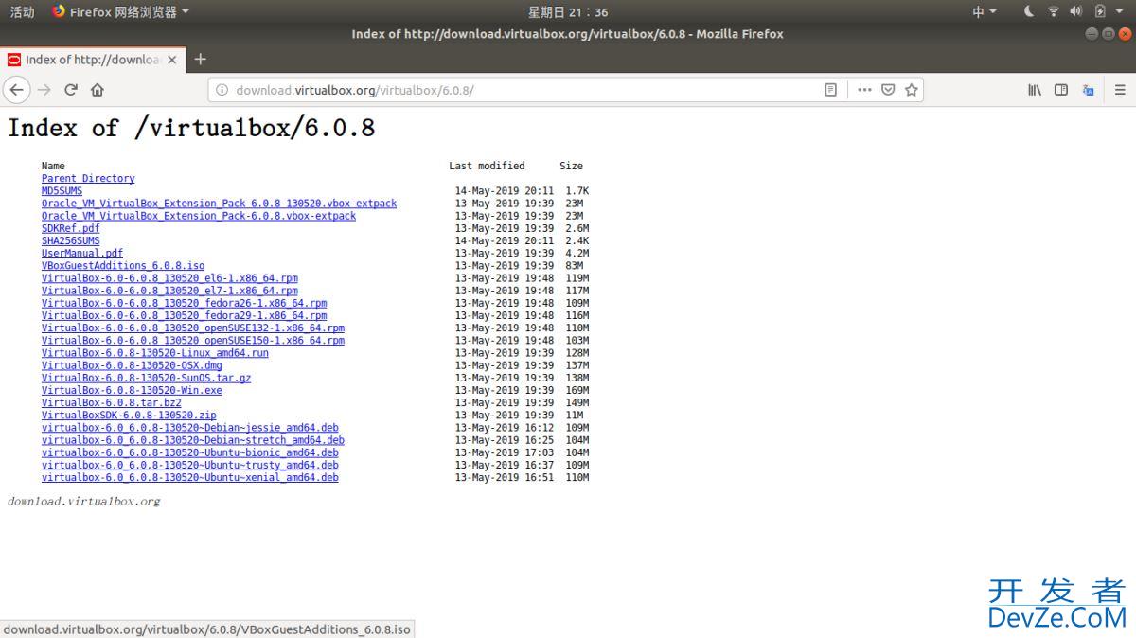Viewport: 1136px width, 638px height.
Task: Download the openSUSE150 rpm package
Action: 193,340
